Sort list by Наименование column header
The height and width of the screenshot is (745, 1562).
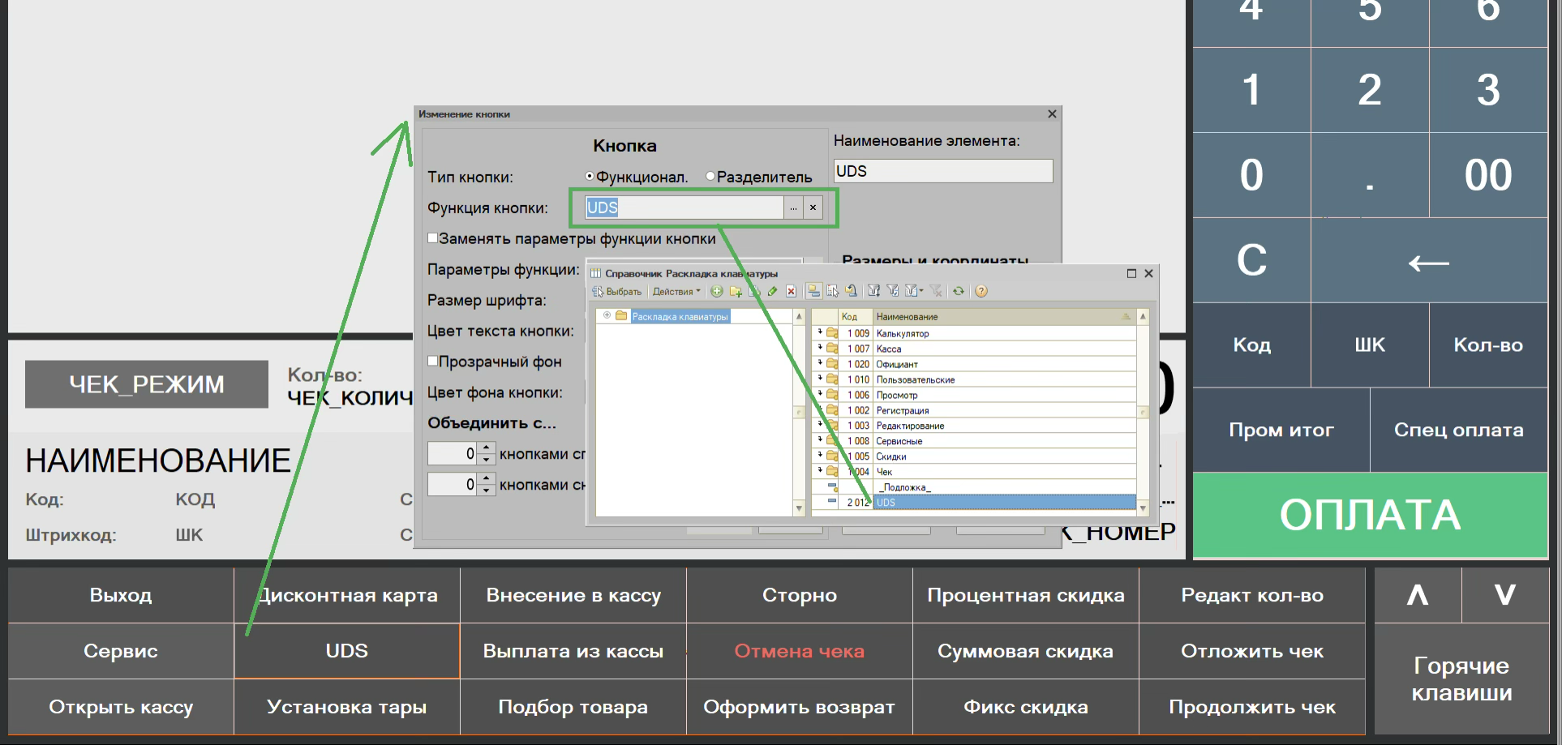click(1004, 316)
